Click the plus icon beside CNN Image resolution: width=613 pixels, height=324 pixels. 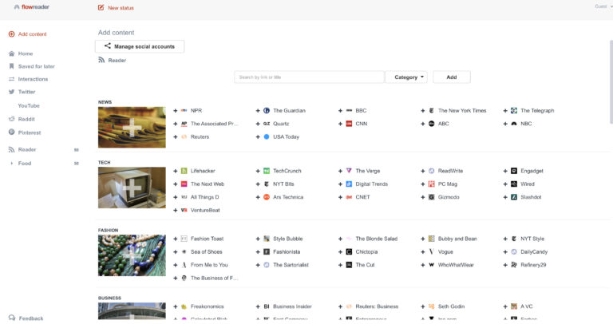pyautogui.click(x=341, y=124)
